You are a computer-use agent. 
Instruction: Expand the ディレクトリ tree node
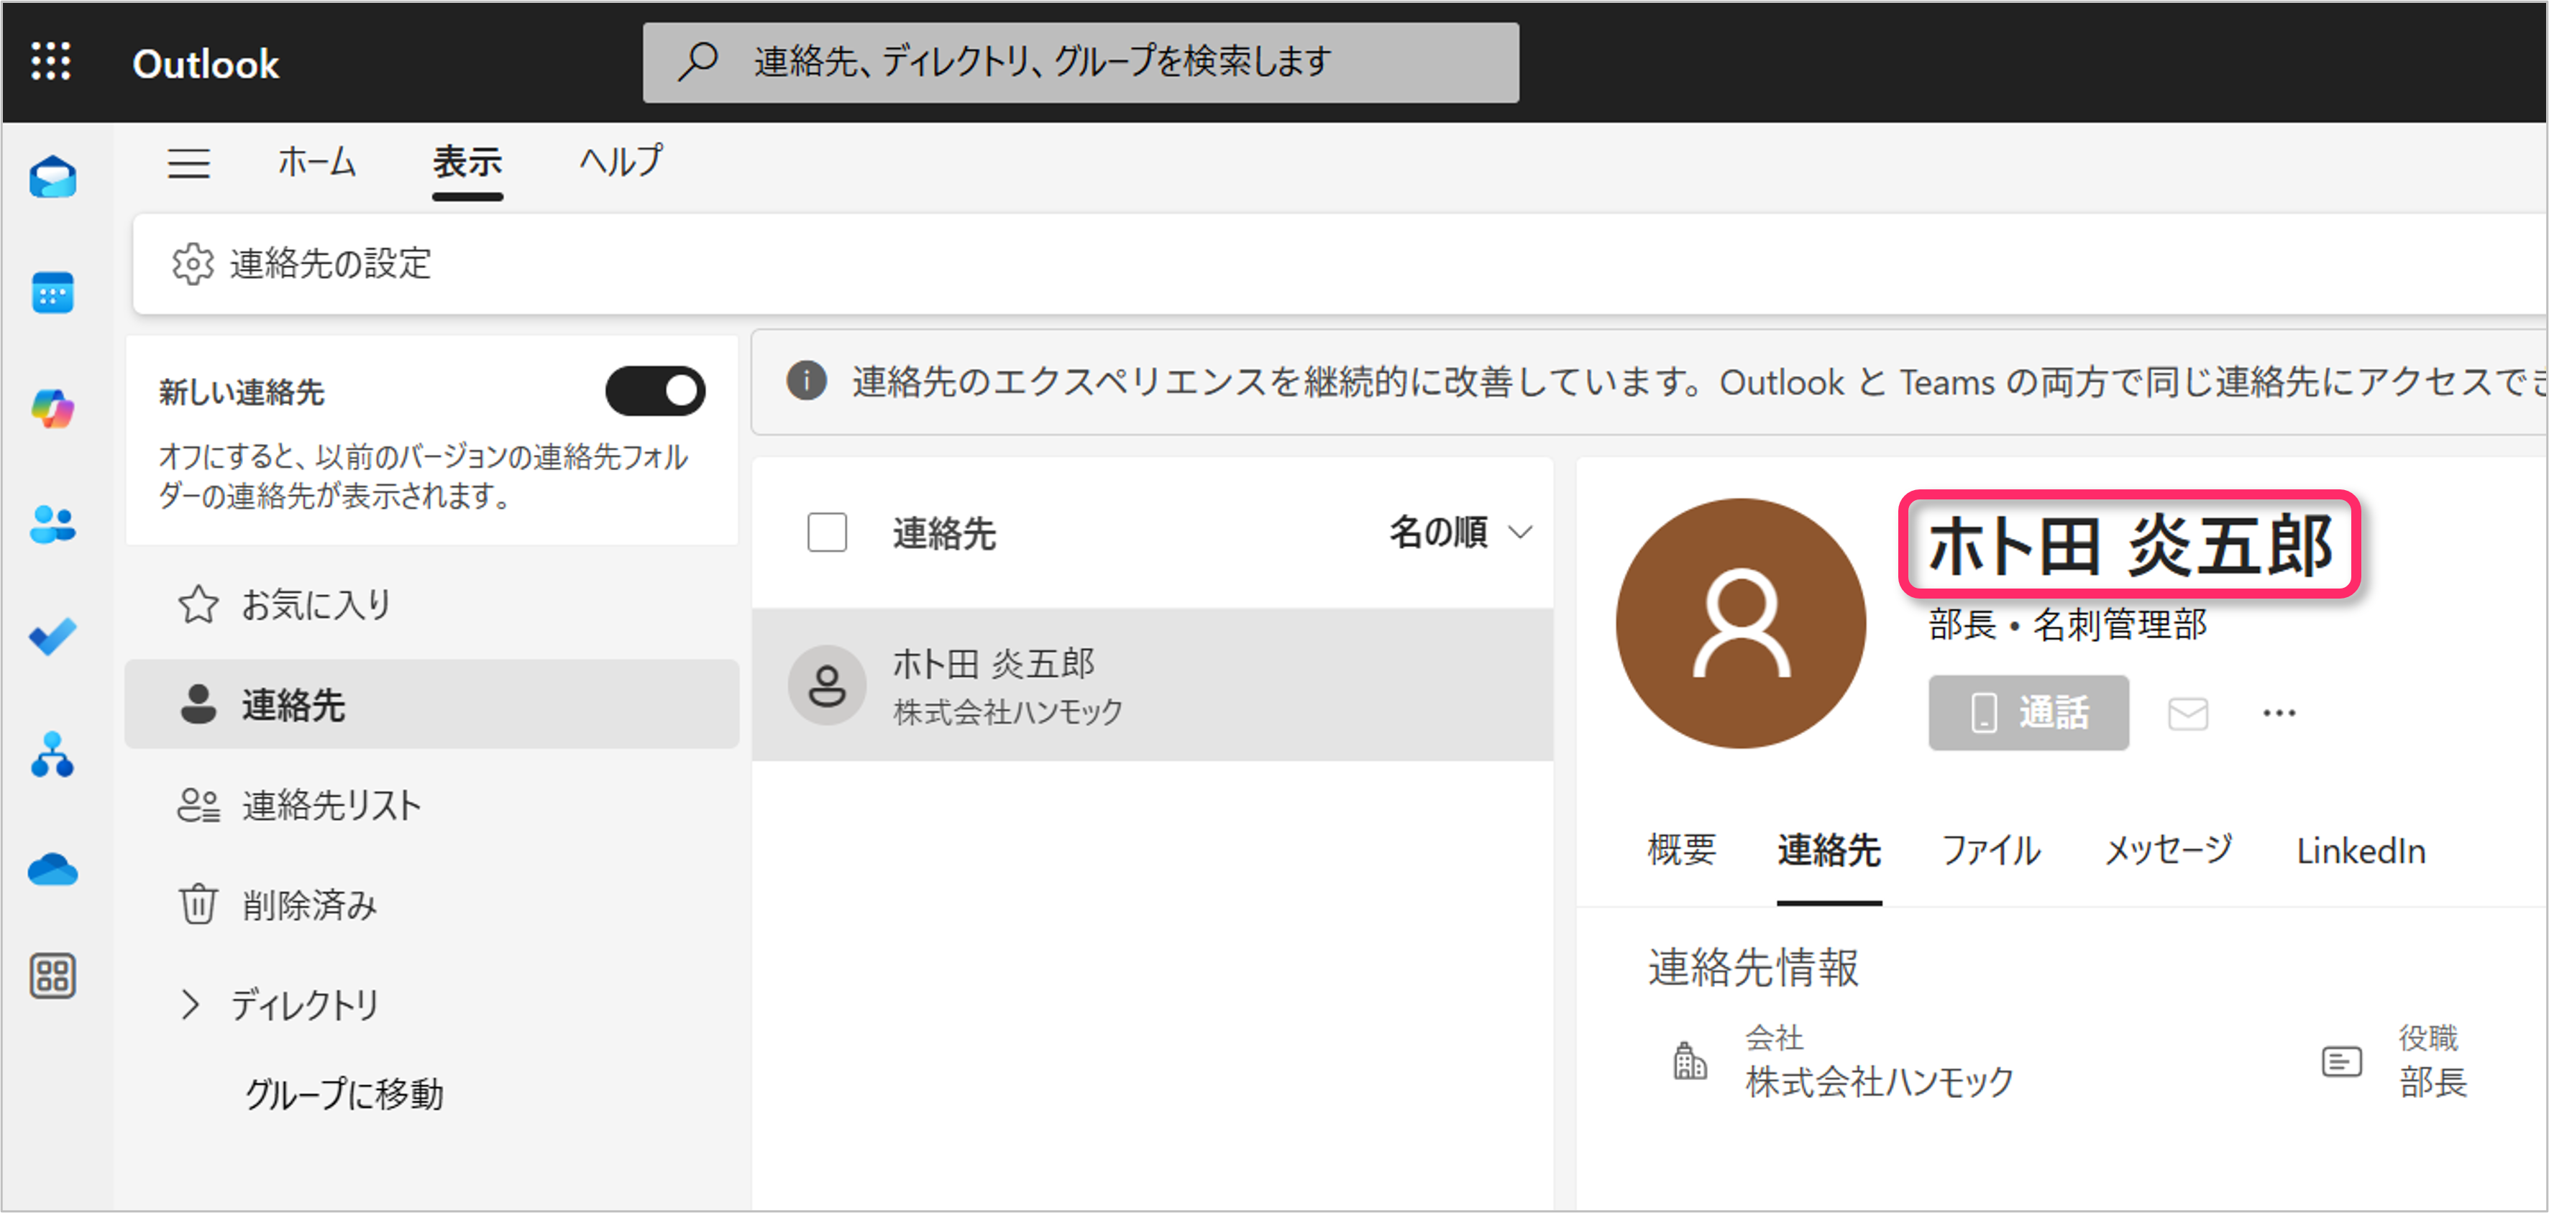tap(190, 1005)
